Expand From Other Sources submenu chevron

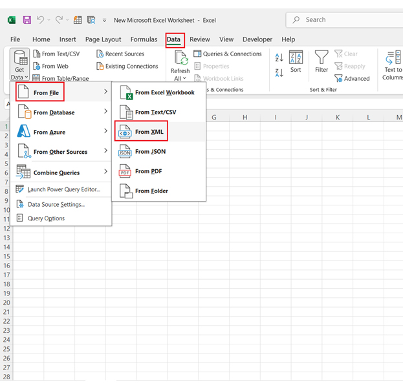(x=105, y=151)
